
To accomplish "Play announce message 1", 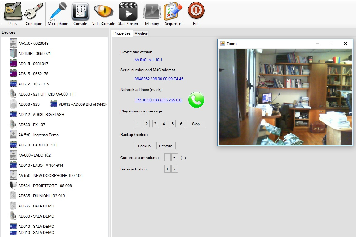I will tap(138, 124).
